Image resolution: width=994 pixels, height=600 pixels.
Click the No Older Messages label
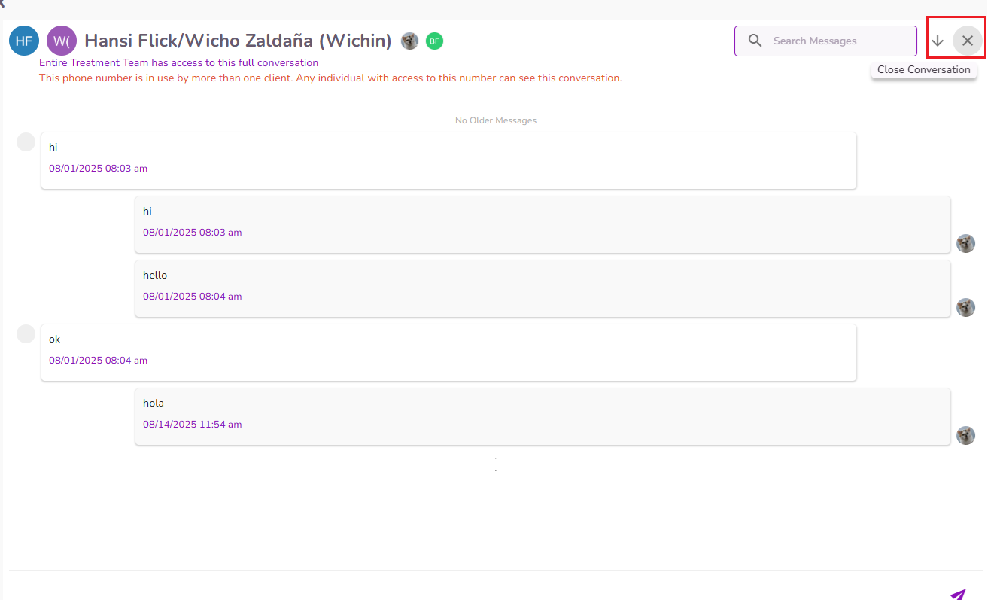tap(496, 120)
